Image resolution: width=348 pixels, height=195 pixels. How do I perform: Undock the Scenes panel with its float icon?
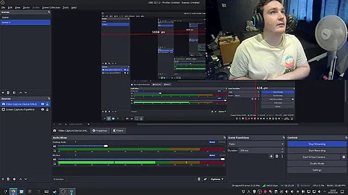coord(49,12)
